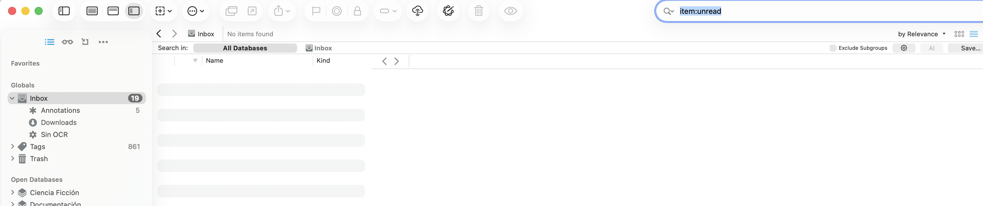Toggle the eye preview icon
The width and height of the screenshot is (983, 206).
[x=510, y=11]
